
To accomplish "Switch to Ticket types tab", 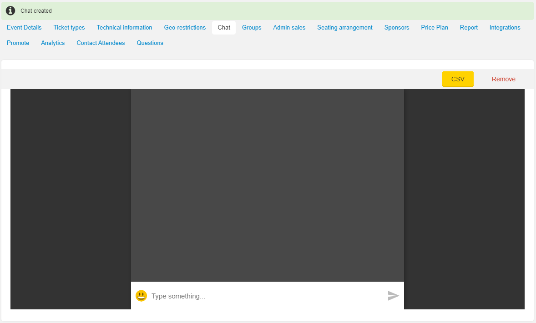I will tap(69, 28).
